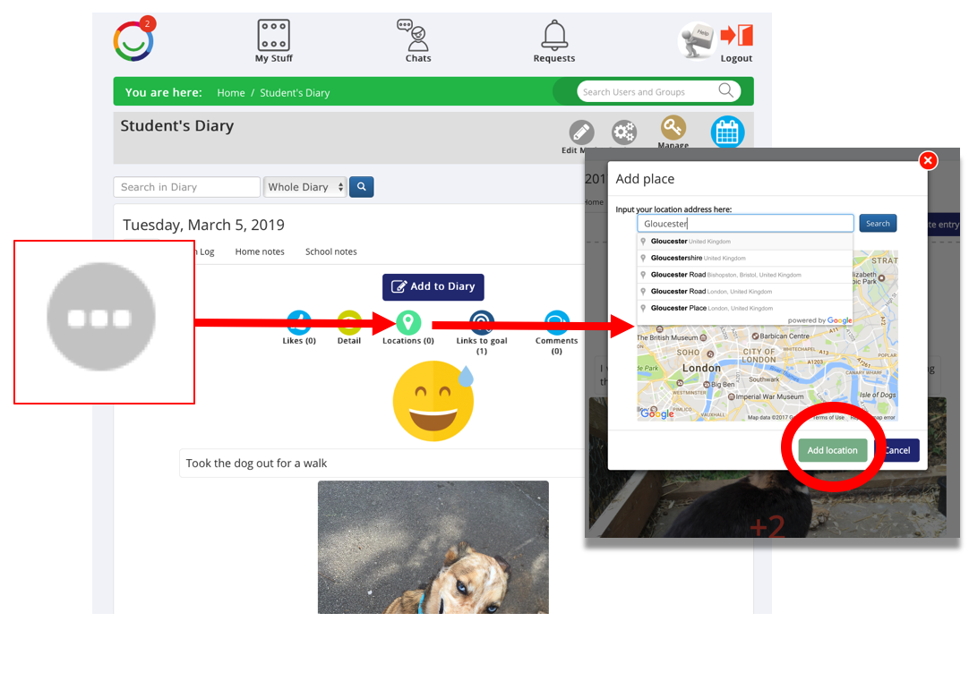Click the Comments (0) speech icon
Screen dimensions: 969x698
point(557,322)
